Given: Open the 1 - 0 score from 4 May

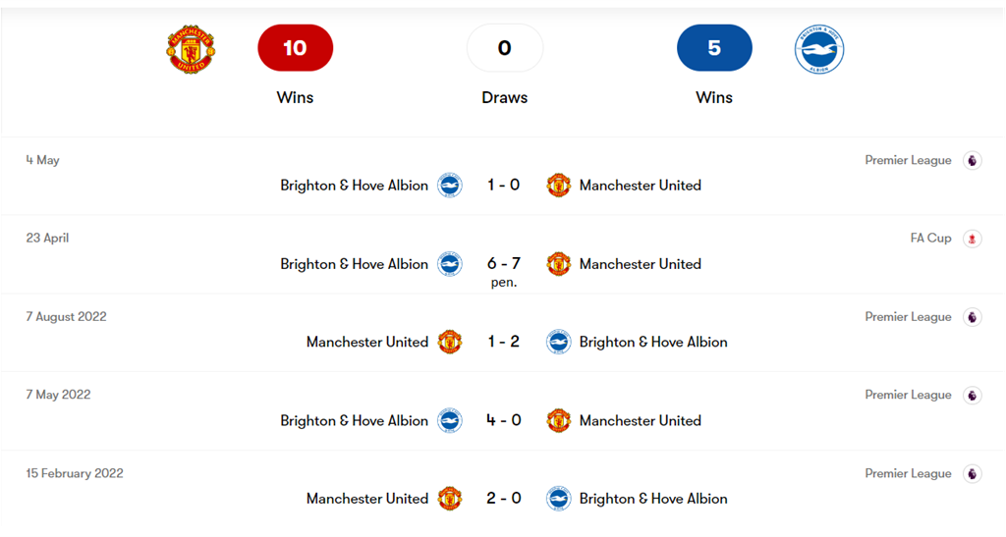Looking at the screenshot, I should click(x=504, y=186).
